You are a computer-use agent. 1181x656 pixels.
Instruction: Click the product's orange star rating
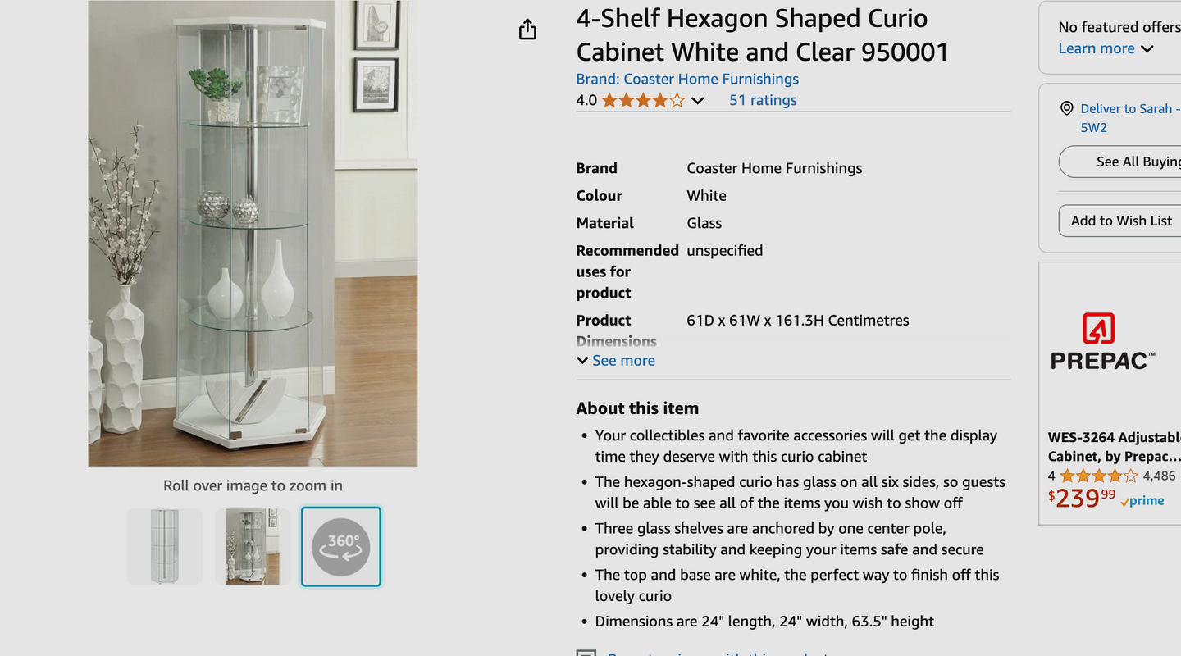643,101
